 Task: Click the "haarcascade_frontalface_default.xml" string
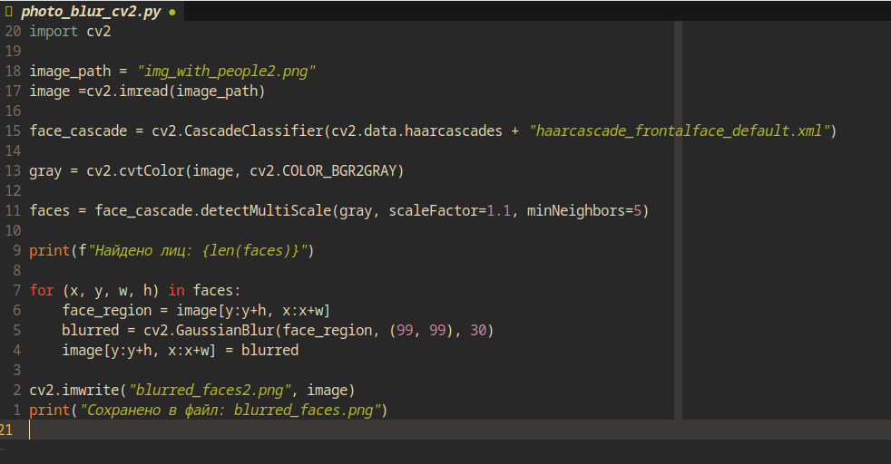pos(679,131)
